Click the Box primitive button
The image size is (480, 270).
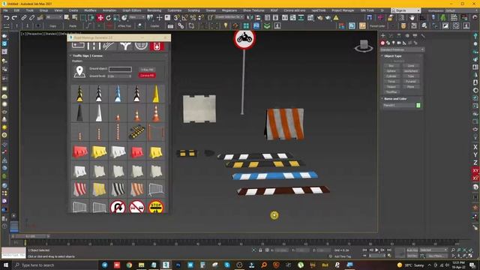(x=391, y=66)
